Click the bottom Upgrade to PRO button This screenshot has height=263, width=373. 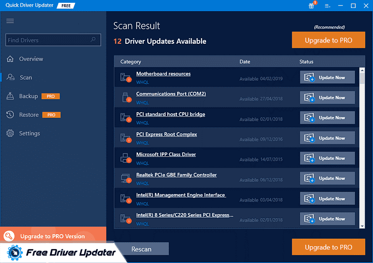pos(329,247)
